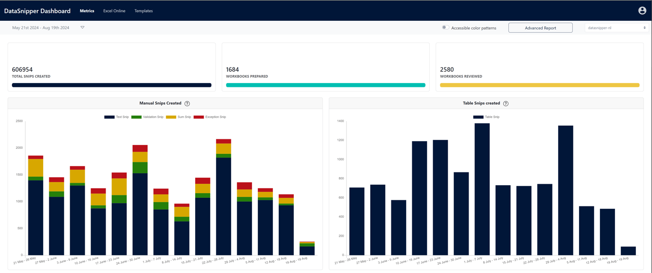Switch to the Metrics tab

click(x=87, y=11)
